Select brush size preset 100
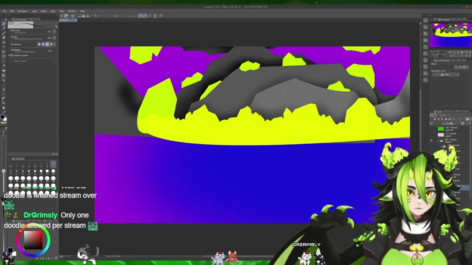Viewport: 472px width, 265px height. 53,179
